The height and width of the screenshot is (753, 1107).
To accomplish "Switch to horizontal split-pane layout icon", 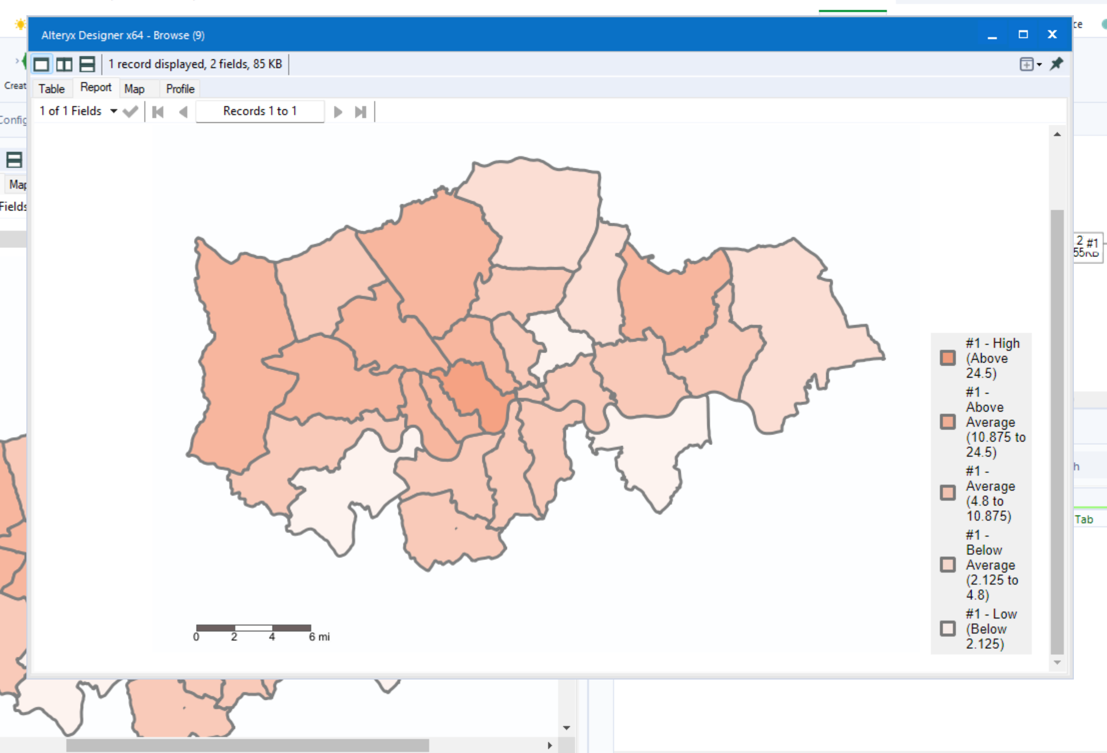I will tap(87, 64).
